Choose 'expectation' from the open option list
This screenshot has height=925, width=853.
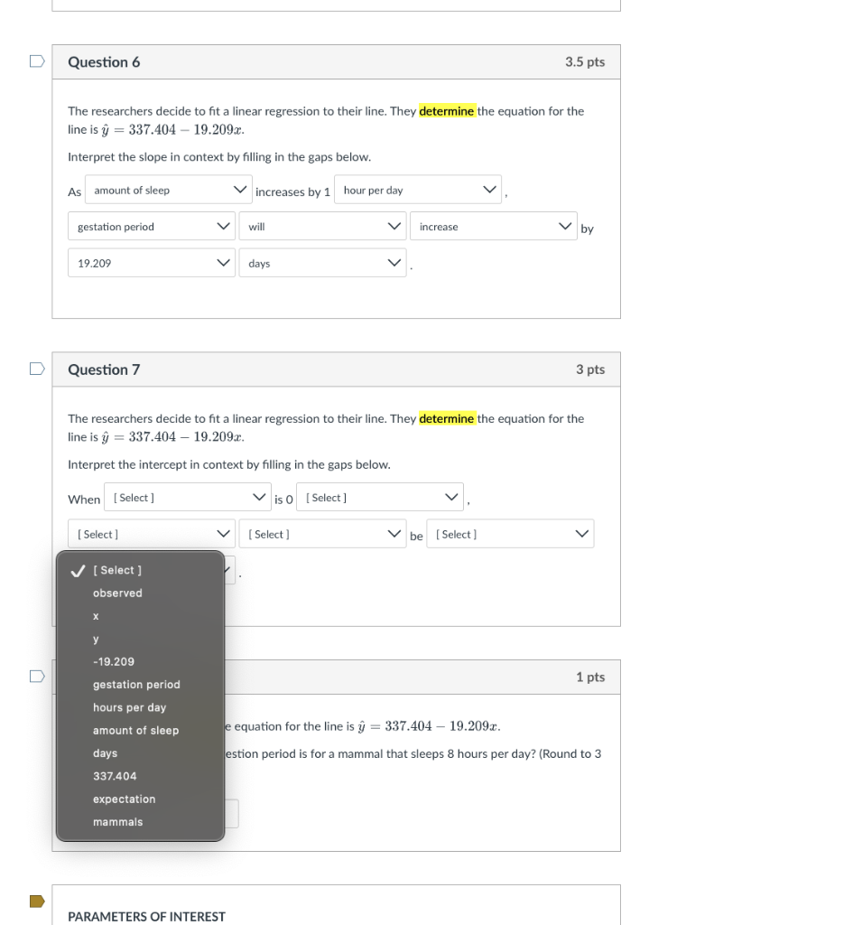click(140, 799)
